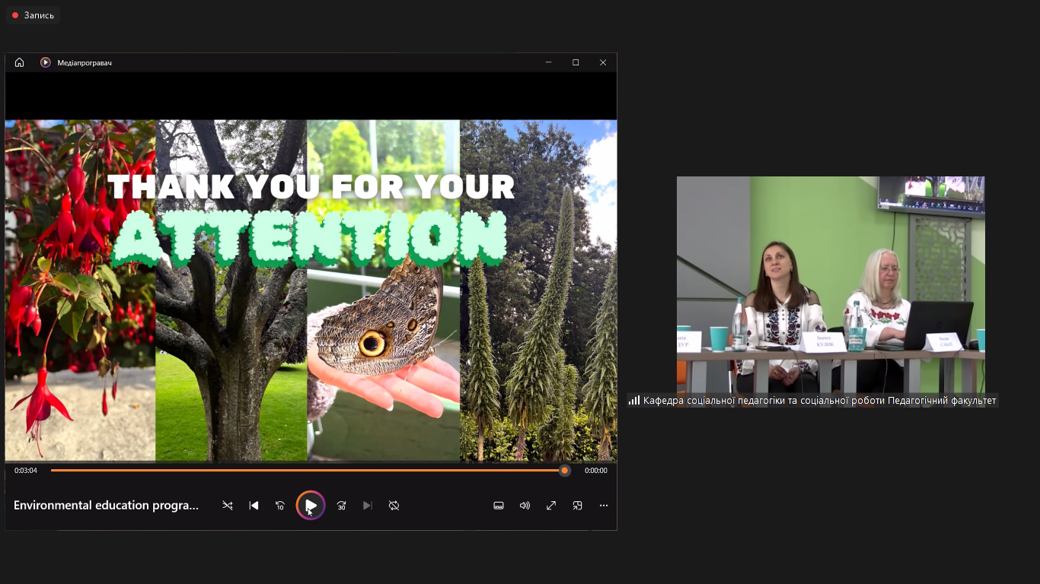The width and height of the screenshot is (1040, 584).
Task: Toggle the repeat playback option
Action: coord(394,506)
